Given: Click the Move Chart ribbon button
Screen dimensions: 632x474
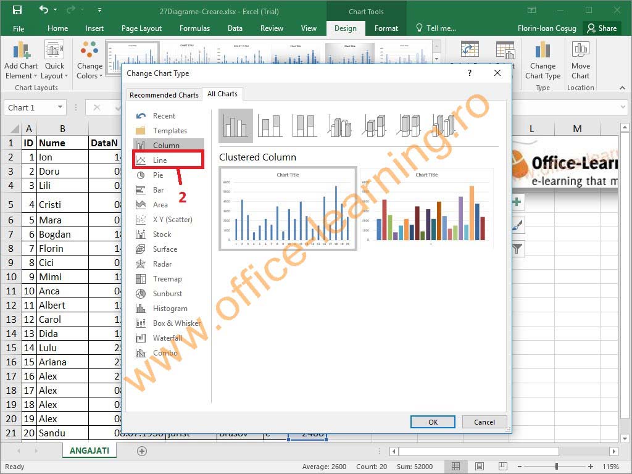Looking at the screenshot, I should tap(580, 61).
